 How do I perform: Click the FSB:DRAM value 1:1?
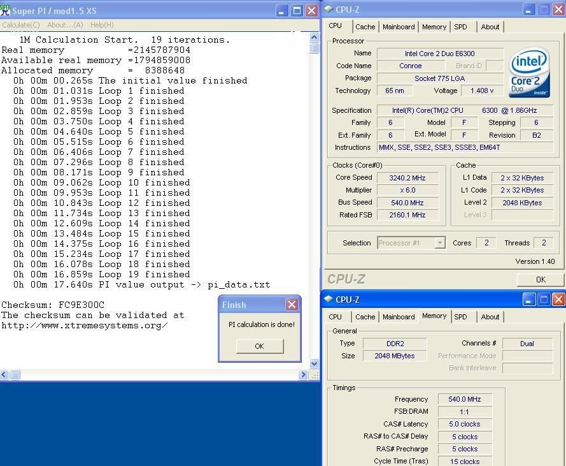[465, 412]
